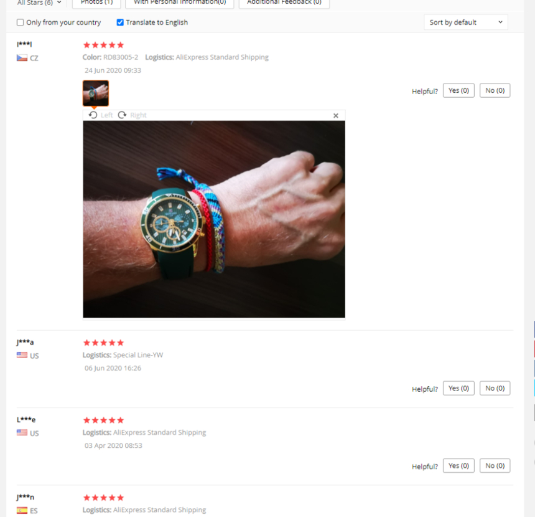This screenshot has height=517, width=535.
Task: Click the Spain flag beside J***n
Action: pyautogui.click(x=22, y=510)
